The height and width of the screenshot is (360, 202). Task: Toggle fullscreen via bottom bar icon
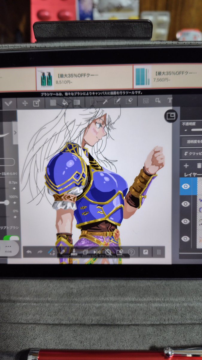click(145, 252)
